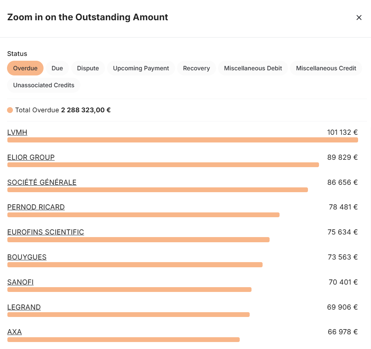Viewport: 371px width, 349px height.
Task: Close the Outstanding Amount dialog
Action: click(x=359, y=17)
